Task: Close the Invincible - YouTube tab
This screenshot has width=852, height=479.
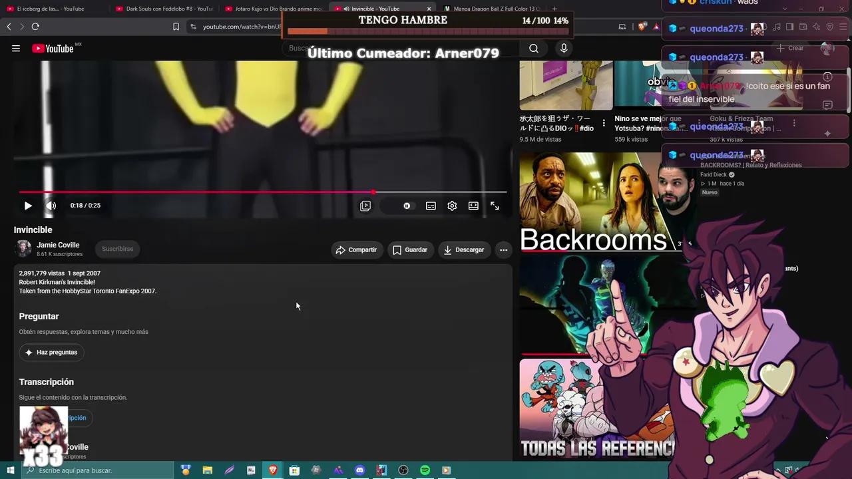Action: point(429,9)
